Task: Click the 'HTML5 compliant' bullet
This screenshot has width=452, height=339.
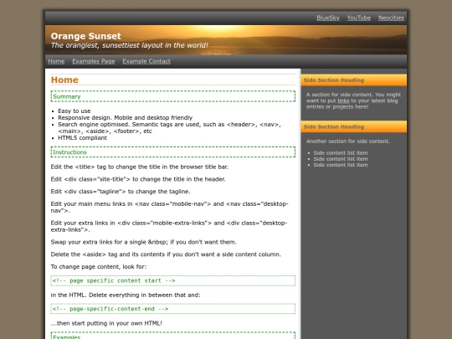Action: point(82,138)
